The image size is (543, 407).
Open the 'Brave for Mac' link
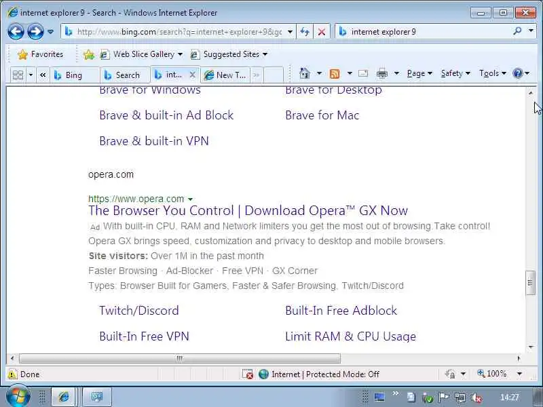322,115
